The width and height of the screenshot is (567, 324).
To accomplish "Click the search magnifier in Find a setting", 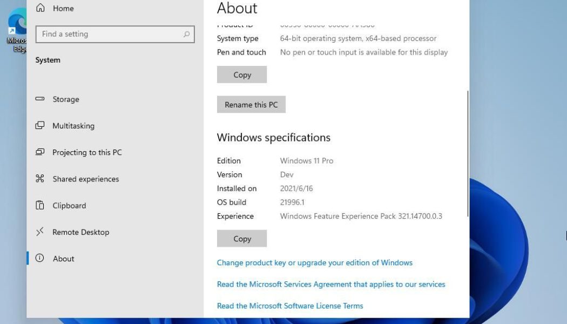I will pyautogui.click(x=188, y=33).
